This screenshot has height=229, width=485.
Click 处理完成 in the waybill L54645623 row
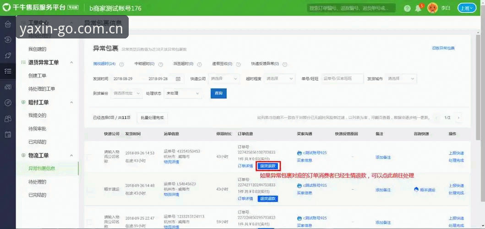point(456,193)
